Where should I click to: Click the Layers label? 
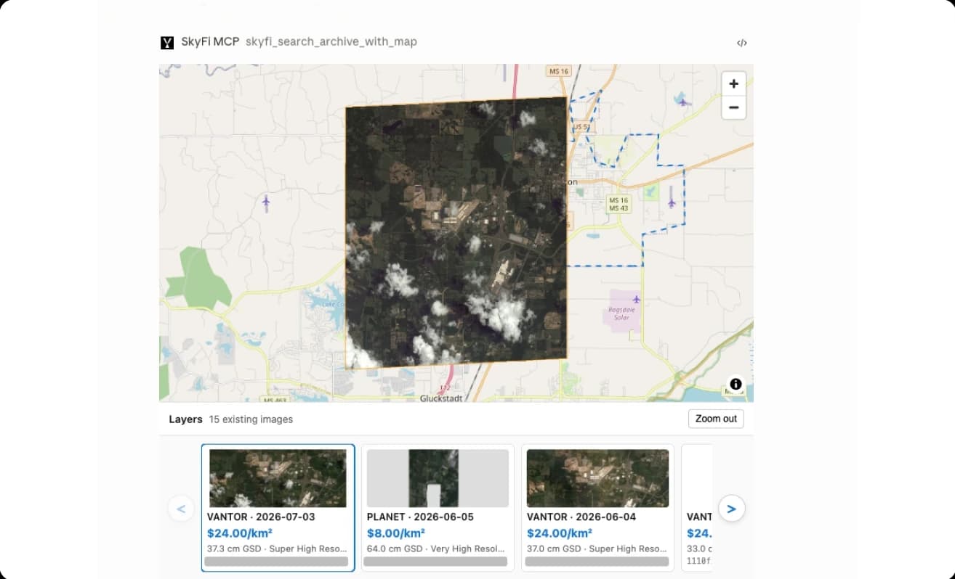(x=185, y=419)
